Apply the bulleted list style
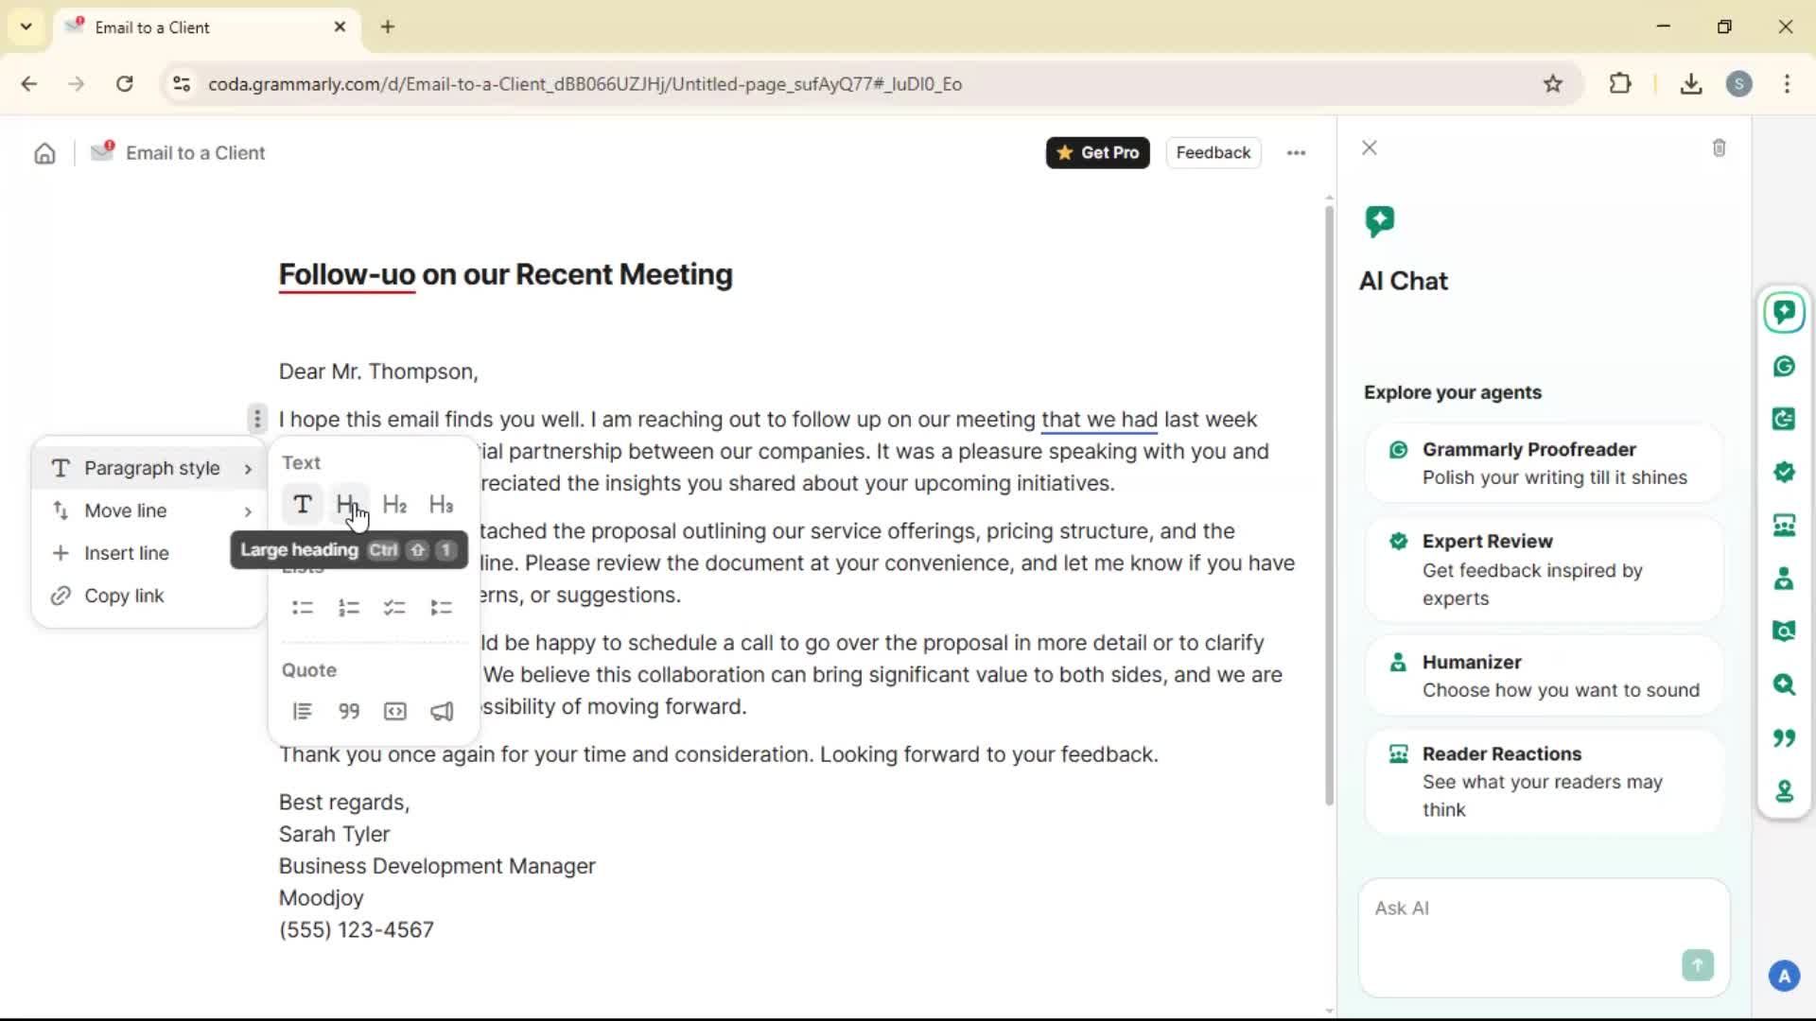The height and width of the screenshot is (1021, 1816). pyautogui.click(x=303, y=608)
